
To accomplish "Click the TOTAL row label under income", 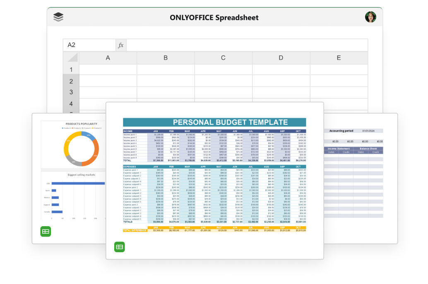I will 127,161.
